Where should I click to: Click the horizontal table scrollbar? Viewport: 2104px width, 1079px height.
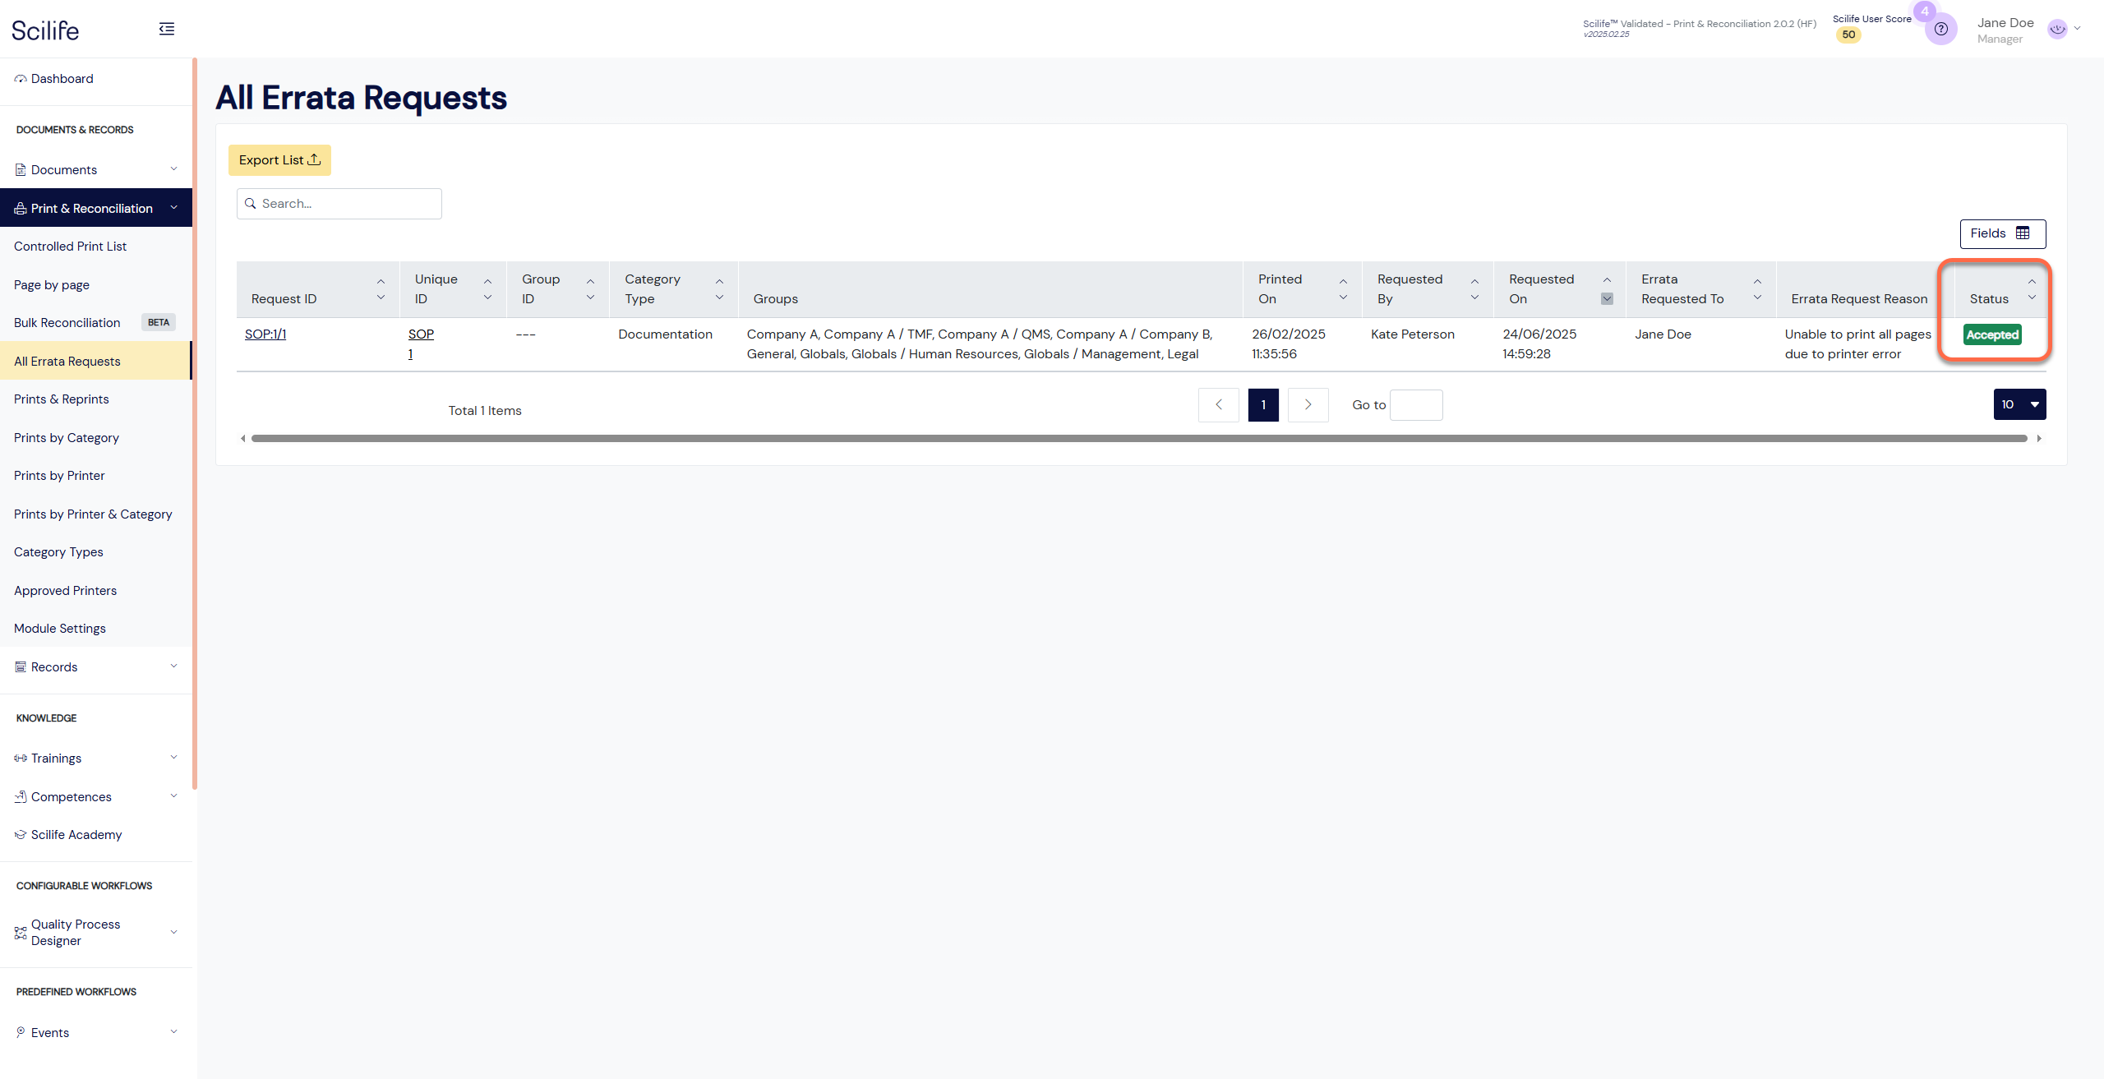tap(1138, 439)
